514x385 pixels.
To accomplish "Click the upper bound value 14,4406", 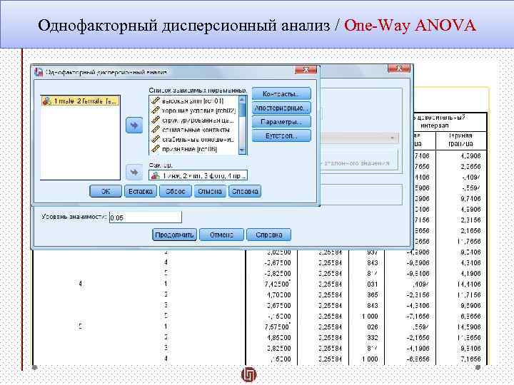I will (x=469, y=284).
